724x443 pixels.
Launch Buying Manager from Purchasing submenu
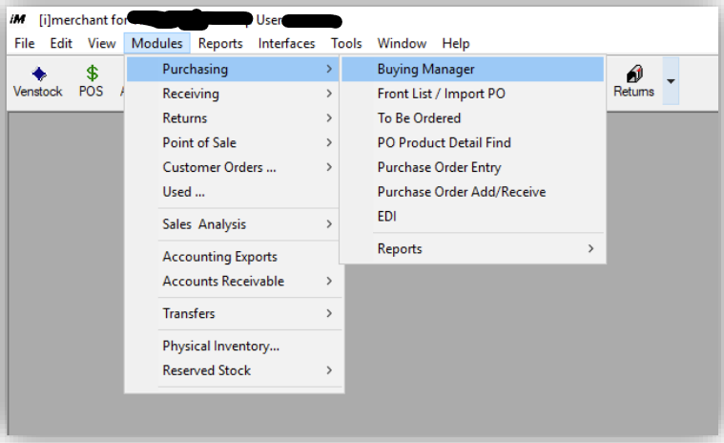click(472, 70)
